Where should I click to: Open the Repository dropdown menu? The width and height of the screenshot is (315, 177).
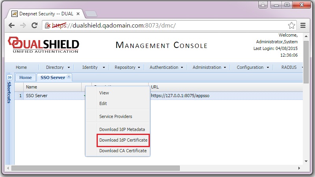pyautogui.click(x=128, y=67)
